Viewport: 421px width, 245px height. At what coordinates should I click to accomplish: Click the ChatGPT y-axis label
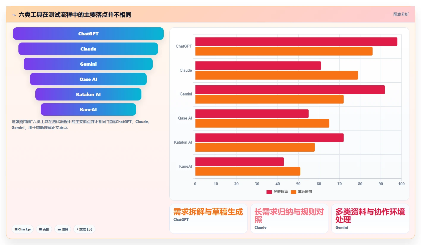[x=184, y=46]
